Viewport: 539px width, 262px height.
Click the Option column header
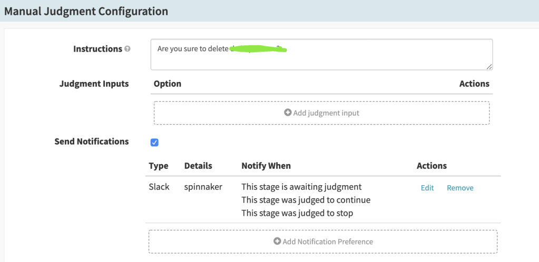point(167,84)
